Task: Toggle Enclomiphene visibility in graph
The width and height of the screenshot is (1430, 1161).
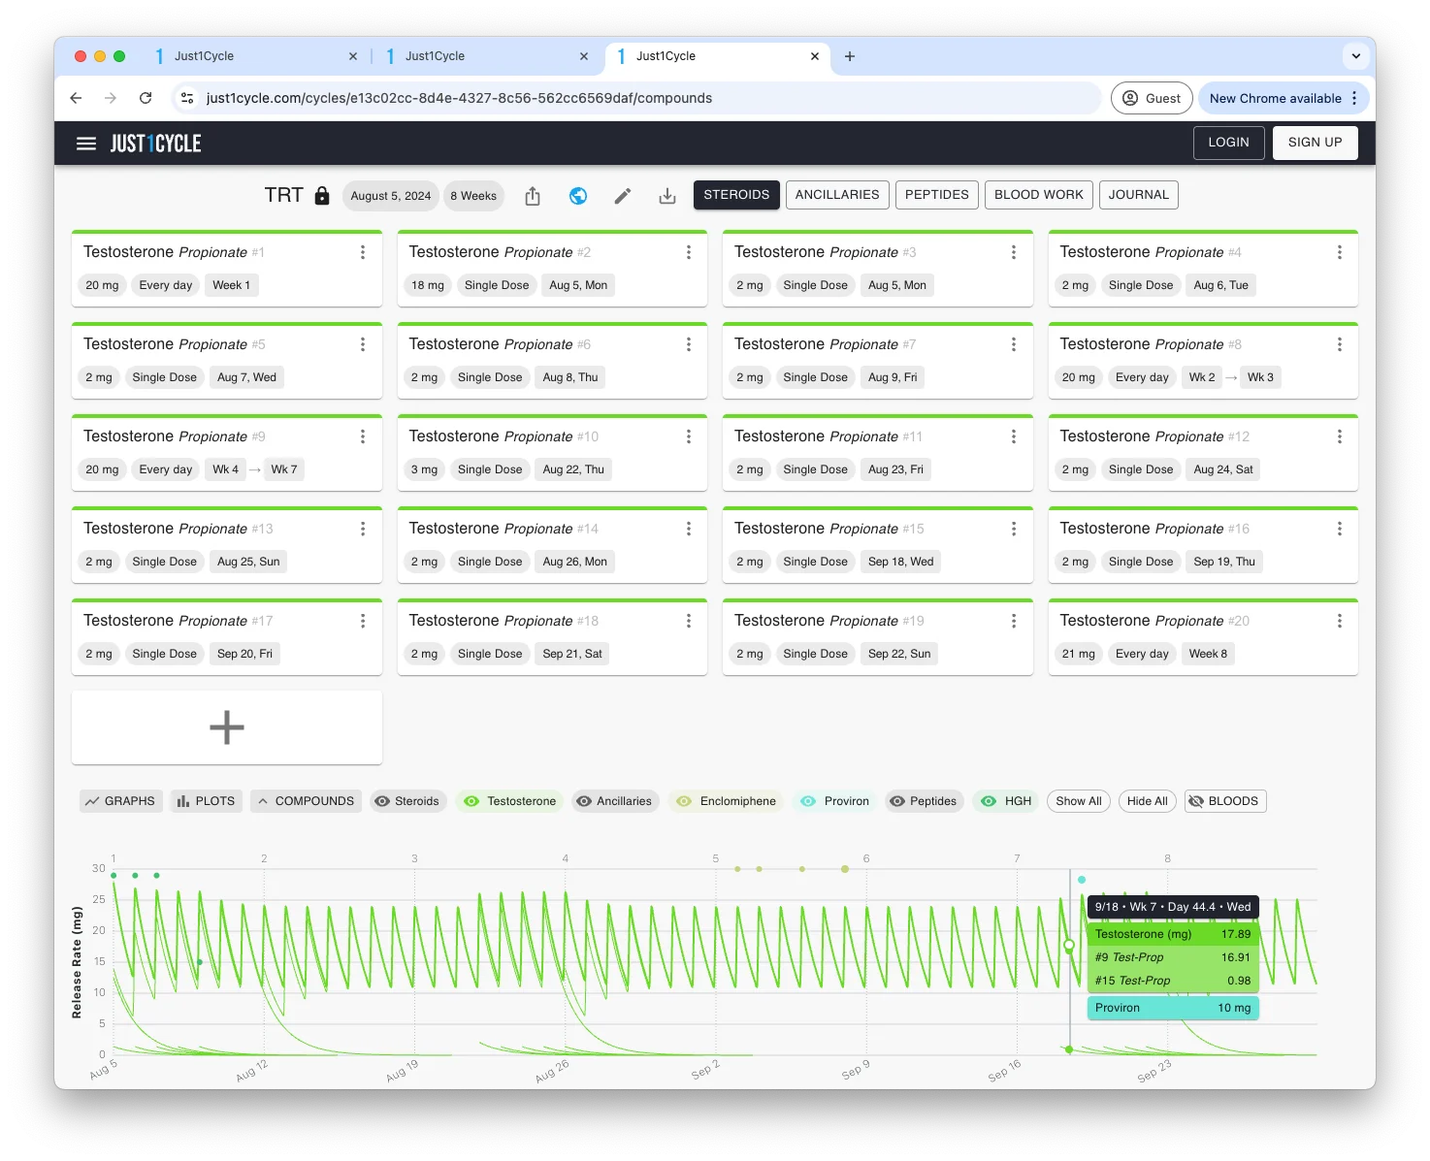Action: point(727,801)
